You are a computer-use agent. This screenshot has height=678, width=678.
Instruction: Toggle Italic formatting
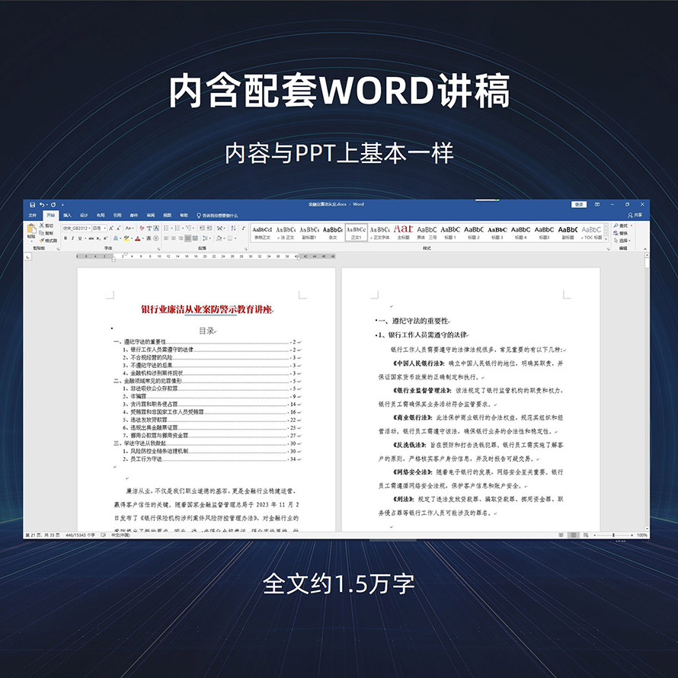[72, 238]
